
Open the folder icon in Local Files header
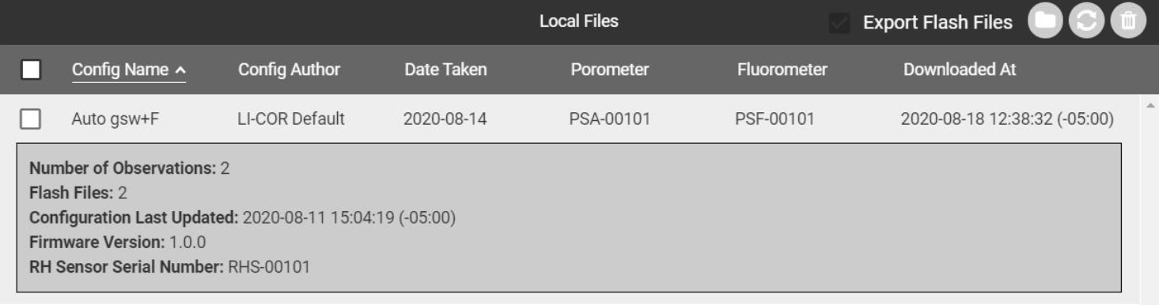point(1045,22)
